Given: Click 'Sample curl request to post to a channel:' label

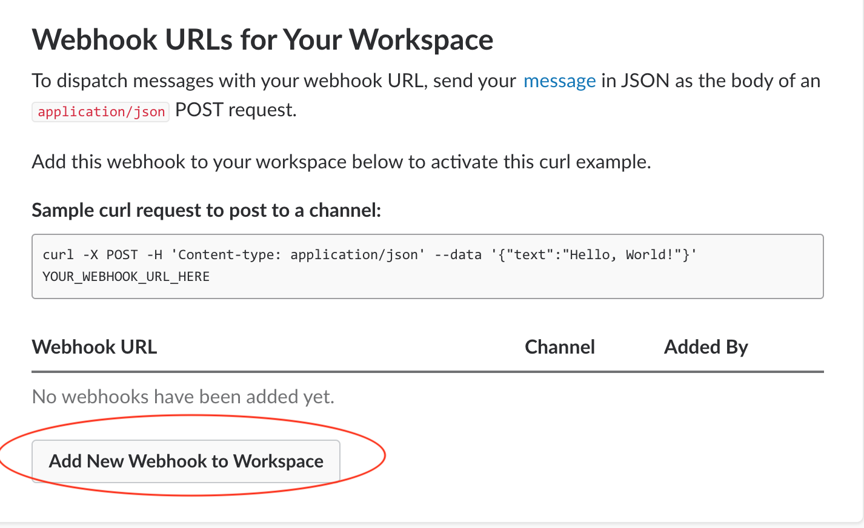Looking at the screenshot, I should (x=207, y=210).
